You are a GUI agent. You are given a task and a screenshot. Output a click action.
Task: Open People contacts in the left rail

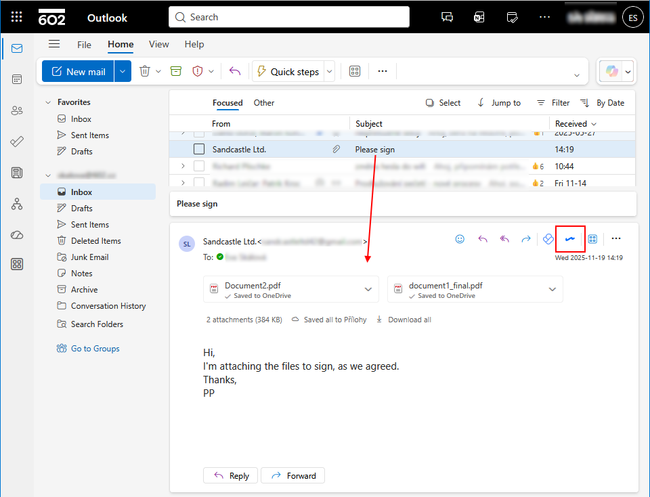tap(17, 110)
